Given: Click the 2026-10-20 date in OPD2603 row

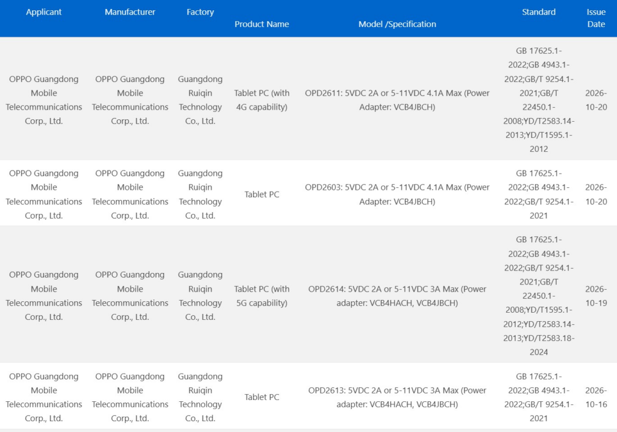Looking at the screenshot, I should click(596, 195).
